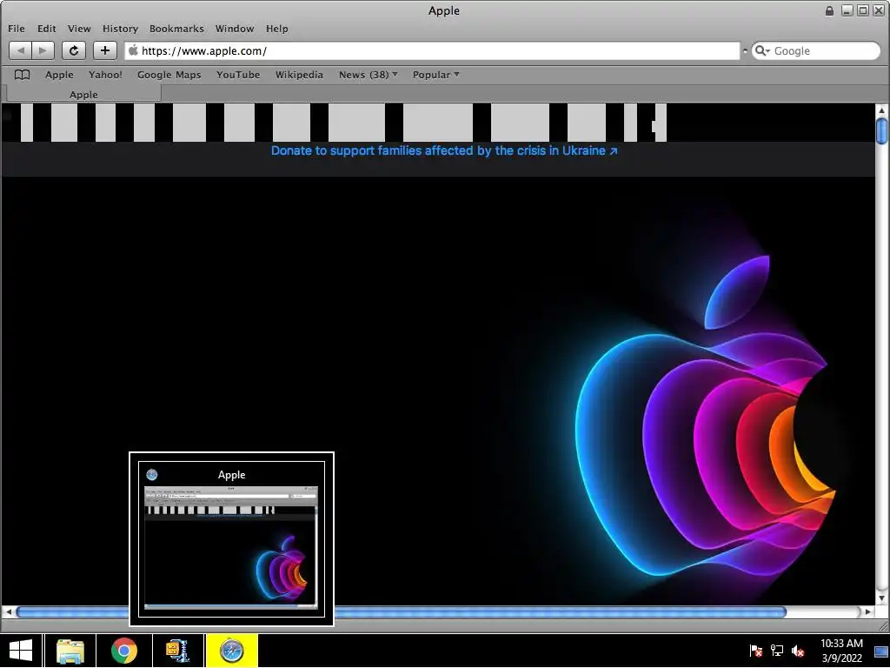Go back with the Safari back arrow
This screenshot has height=668, width=890.
point(21,50)
